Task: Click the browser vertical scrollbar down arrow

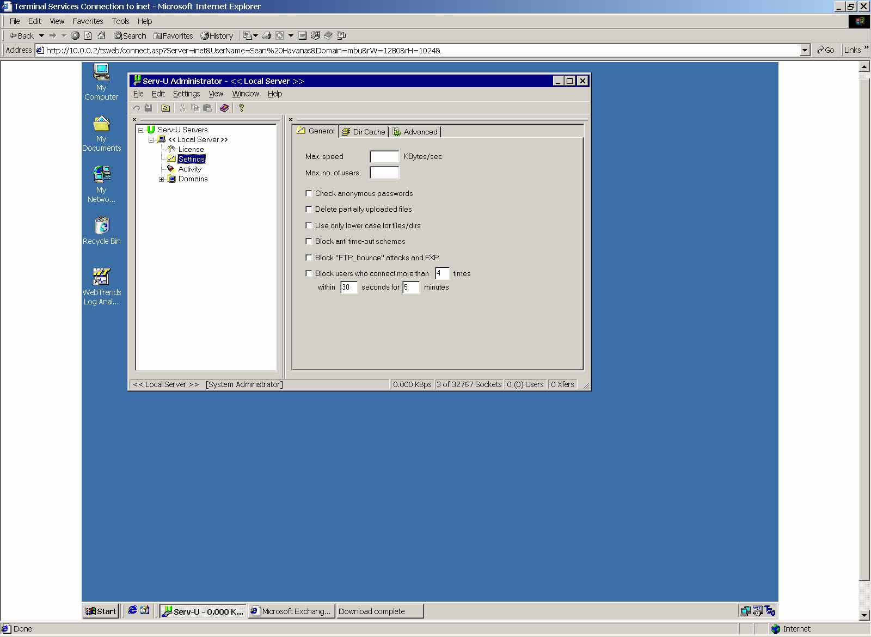Action: (864, 615)
